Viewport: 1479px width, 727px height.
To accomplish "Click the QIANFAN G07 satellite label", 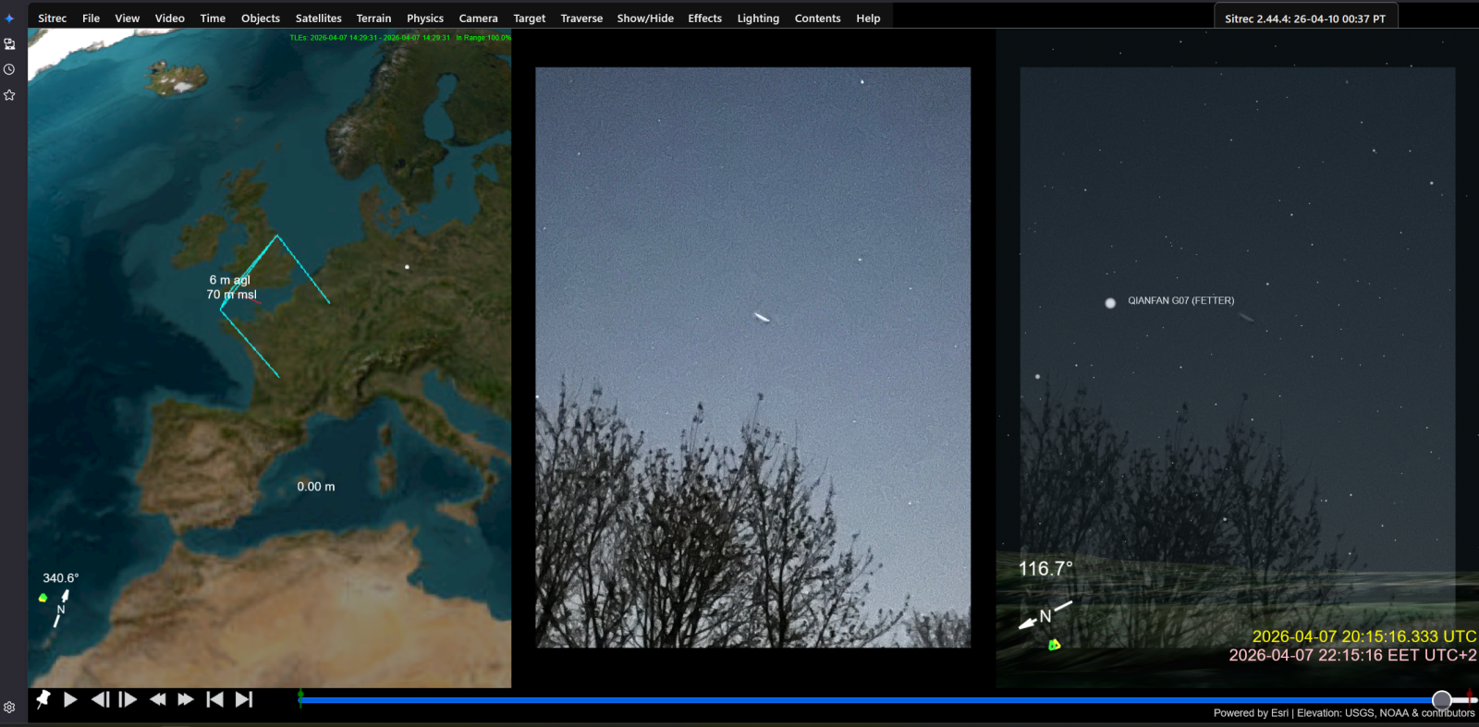I will pos(1180,301).
